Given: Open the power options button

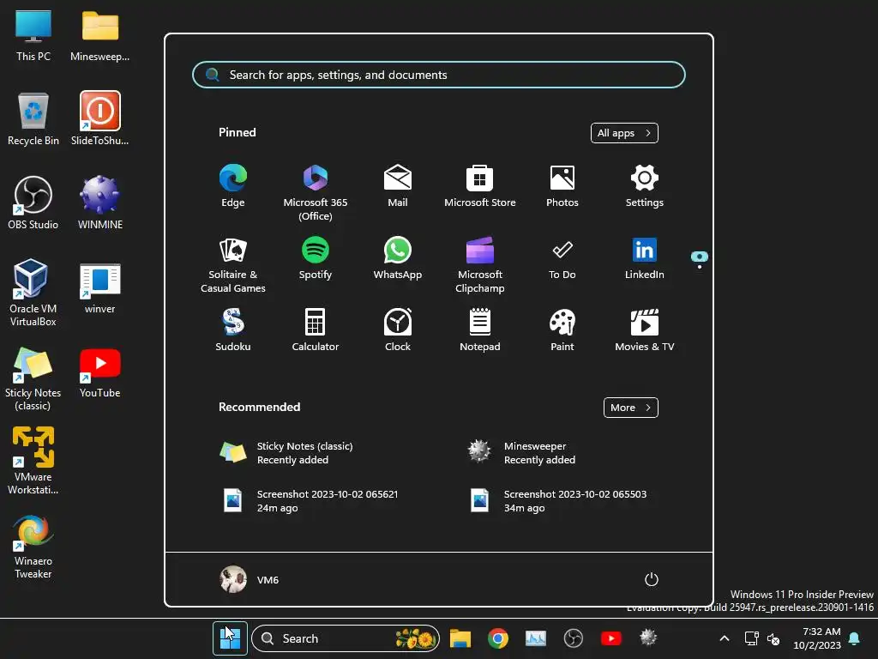Looking at the screenshot, I should 652,579.
